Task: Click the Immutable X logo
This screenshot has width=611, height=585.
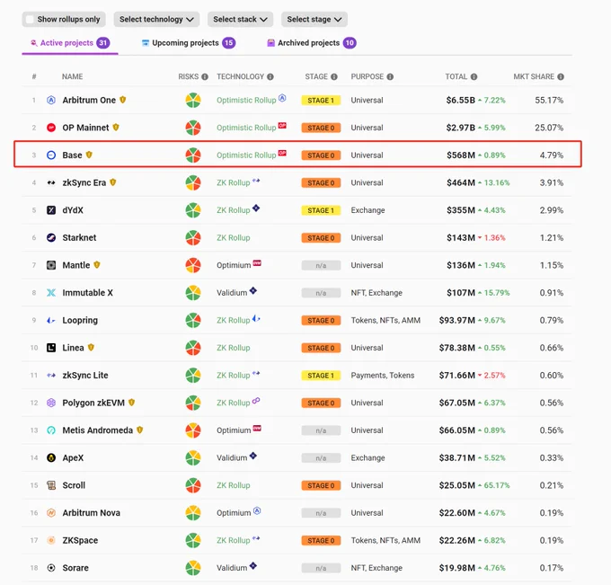Action: [51, 293]
